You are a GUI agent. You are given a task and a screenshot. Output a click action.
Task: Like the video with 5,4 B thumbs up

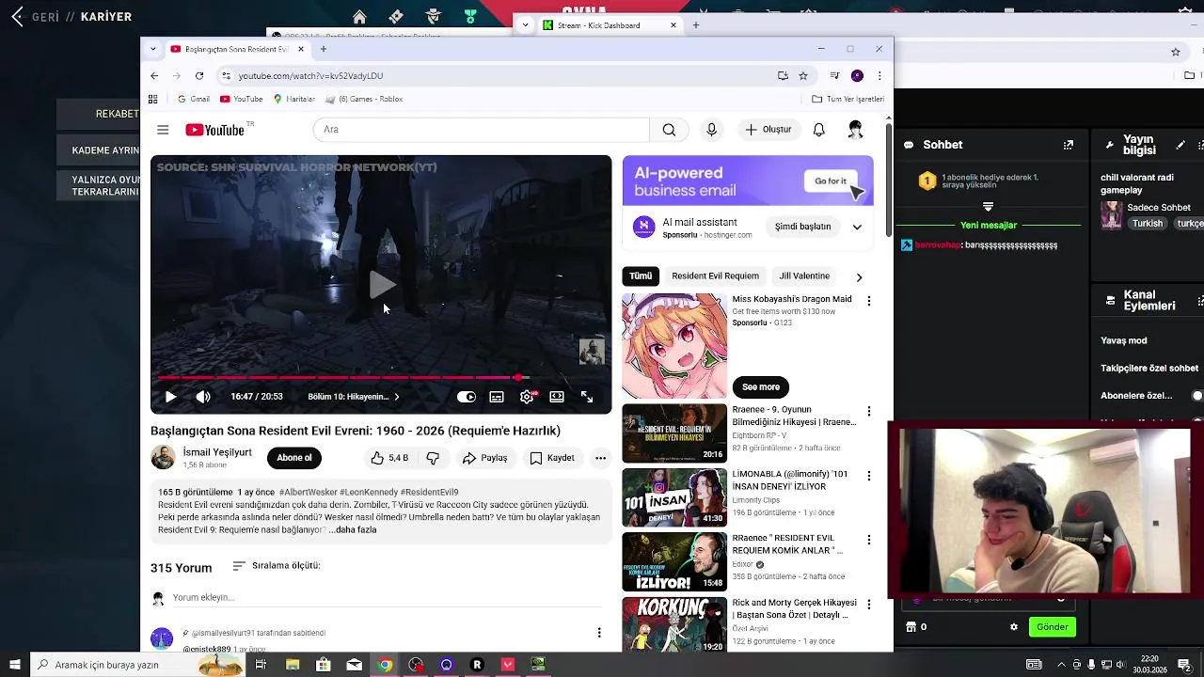[388, 458]
